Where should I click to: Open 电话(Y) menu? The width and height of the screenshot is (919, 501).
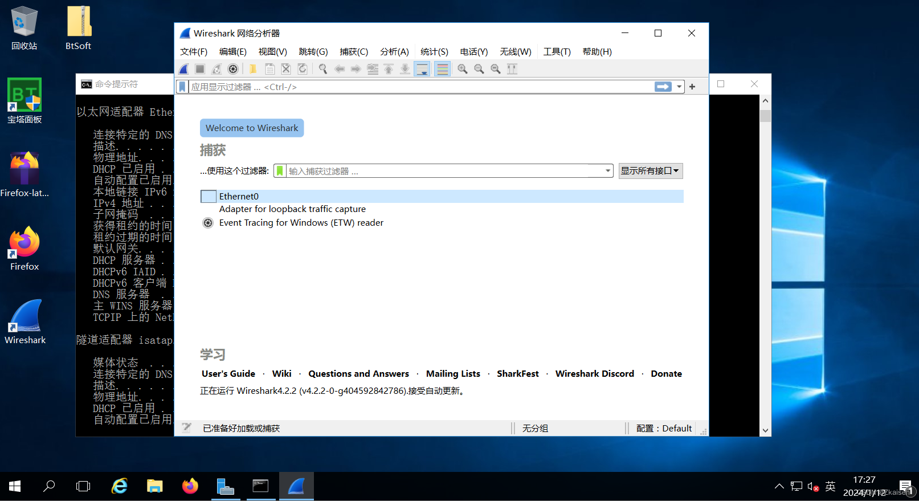coord(474,52)
